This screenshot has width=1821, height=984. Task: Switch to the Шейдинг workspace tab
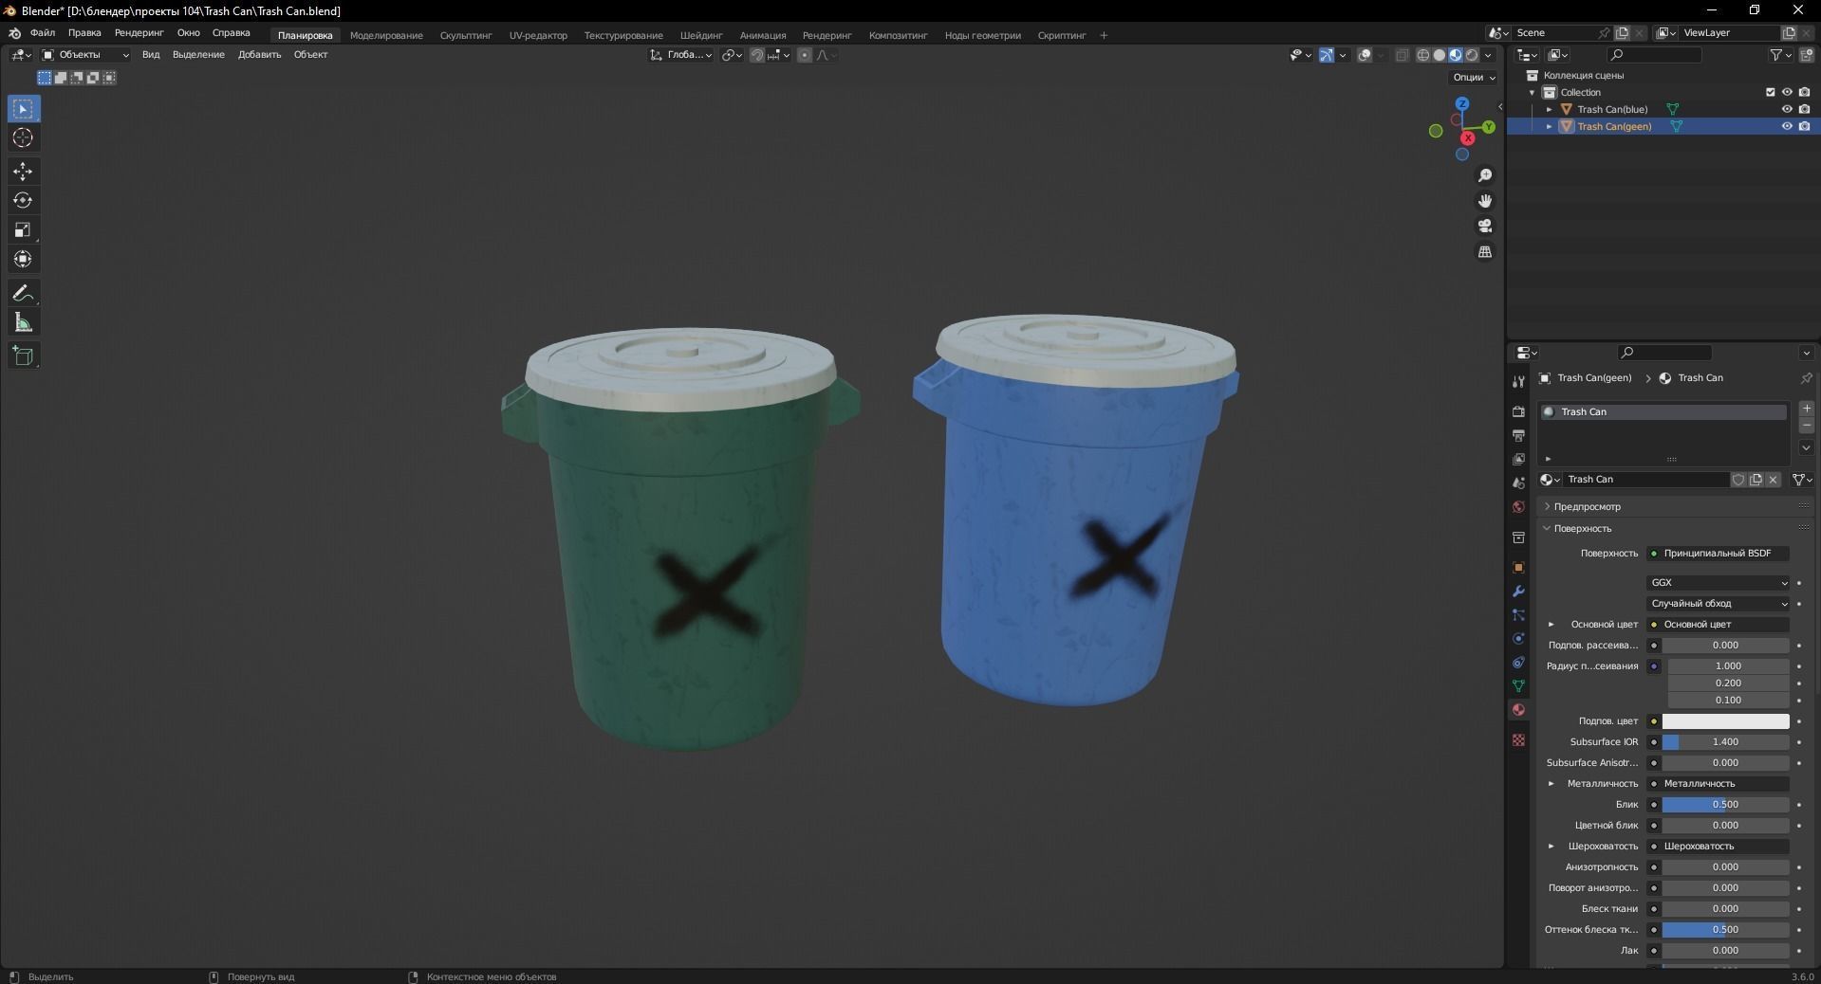[700, 35]
